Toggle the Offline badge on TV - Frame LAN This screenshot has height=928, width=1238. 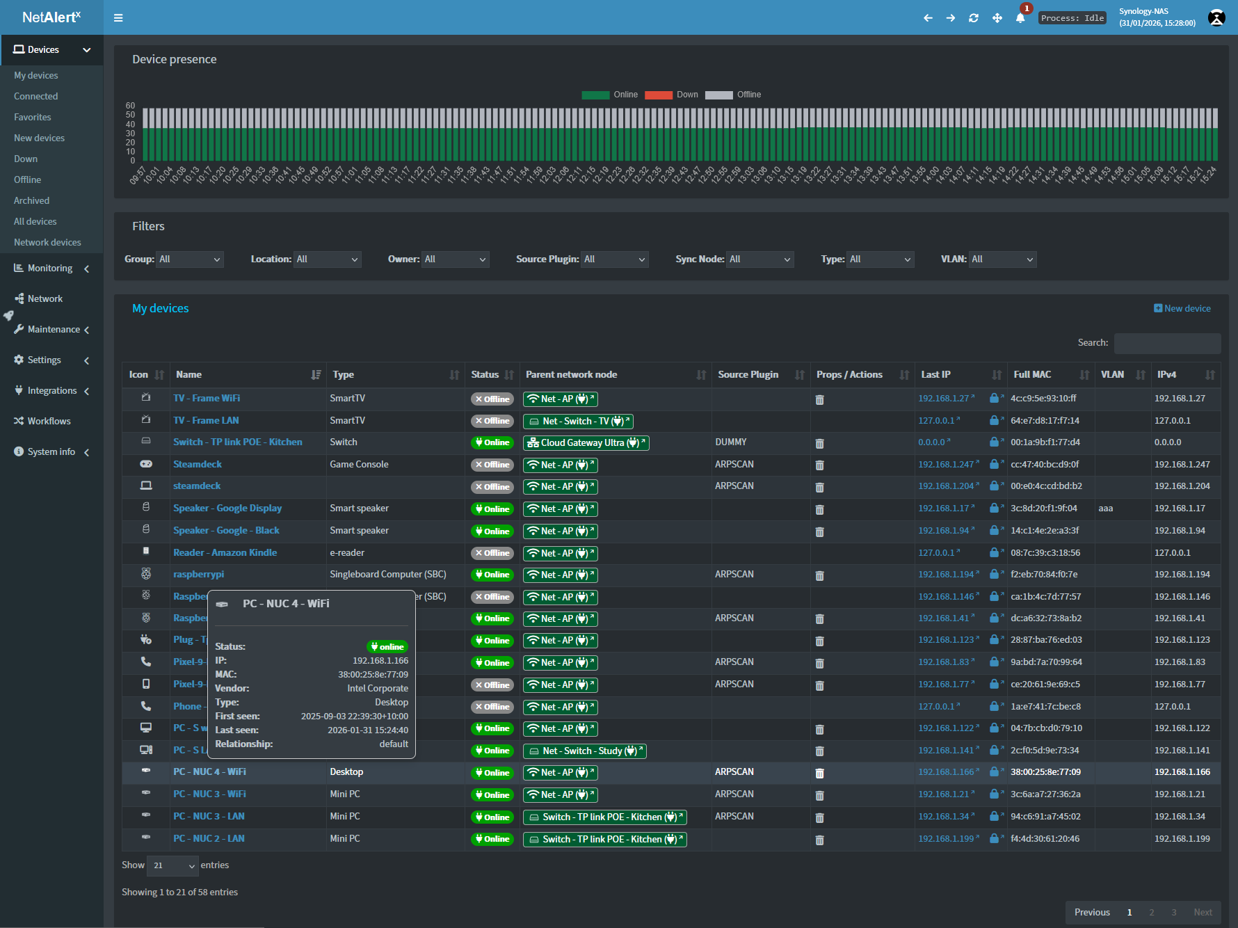pyautogui.click(x=492, y=421)
